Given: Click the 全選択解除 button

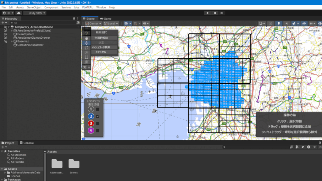Looking at the screenshot, I should 101,38.
